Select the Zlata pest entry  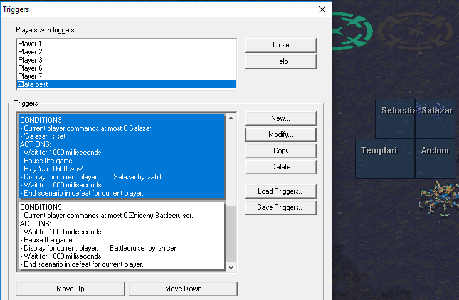tap(127, 84)
